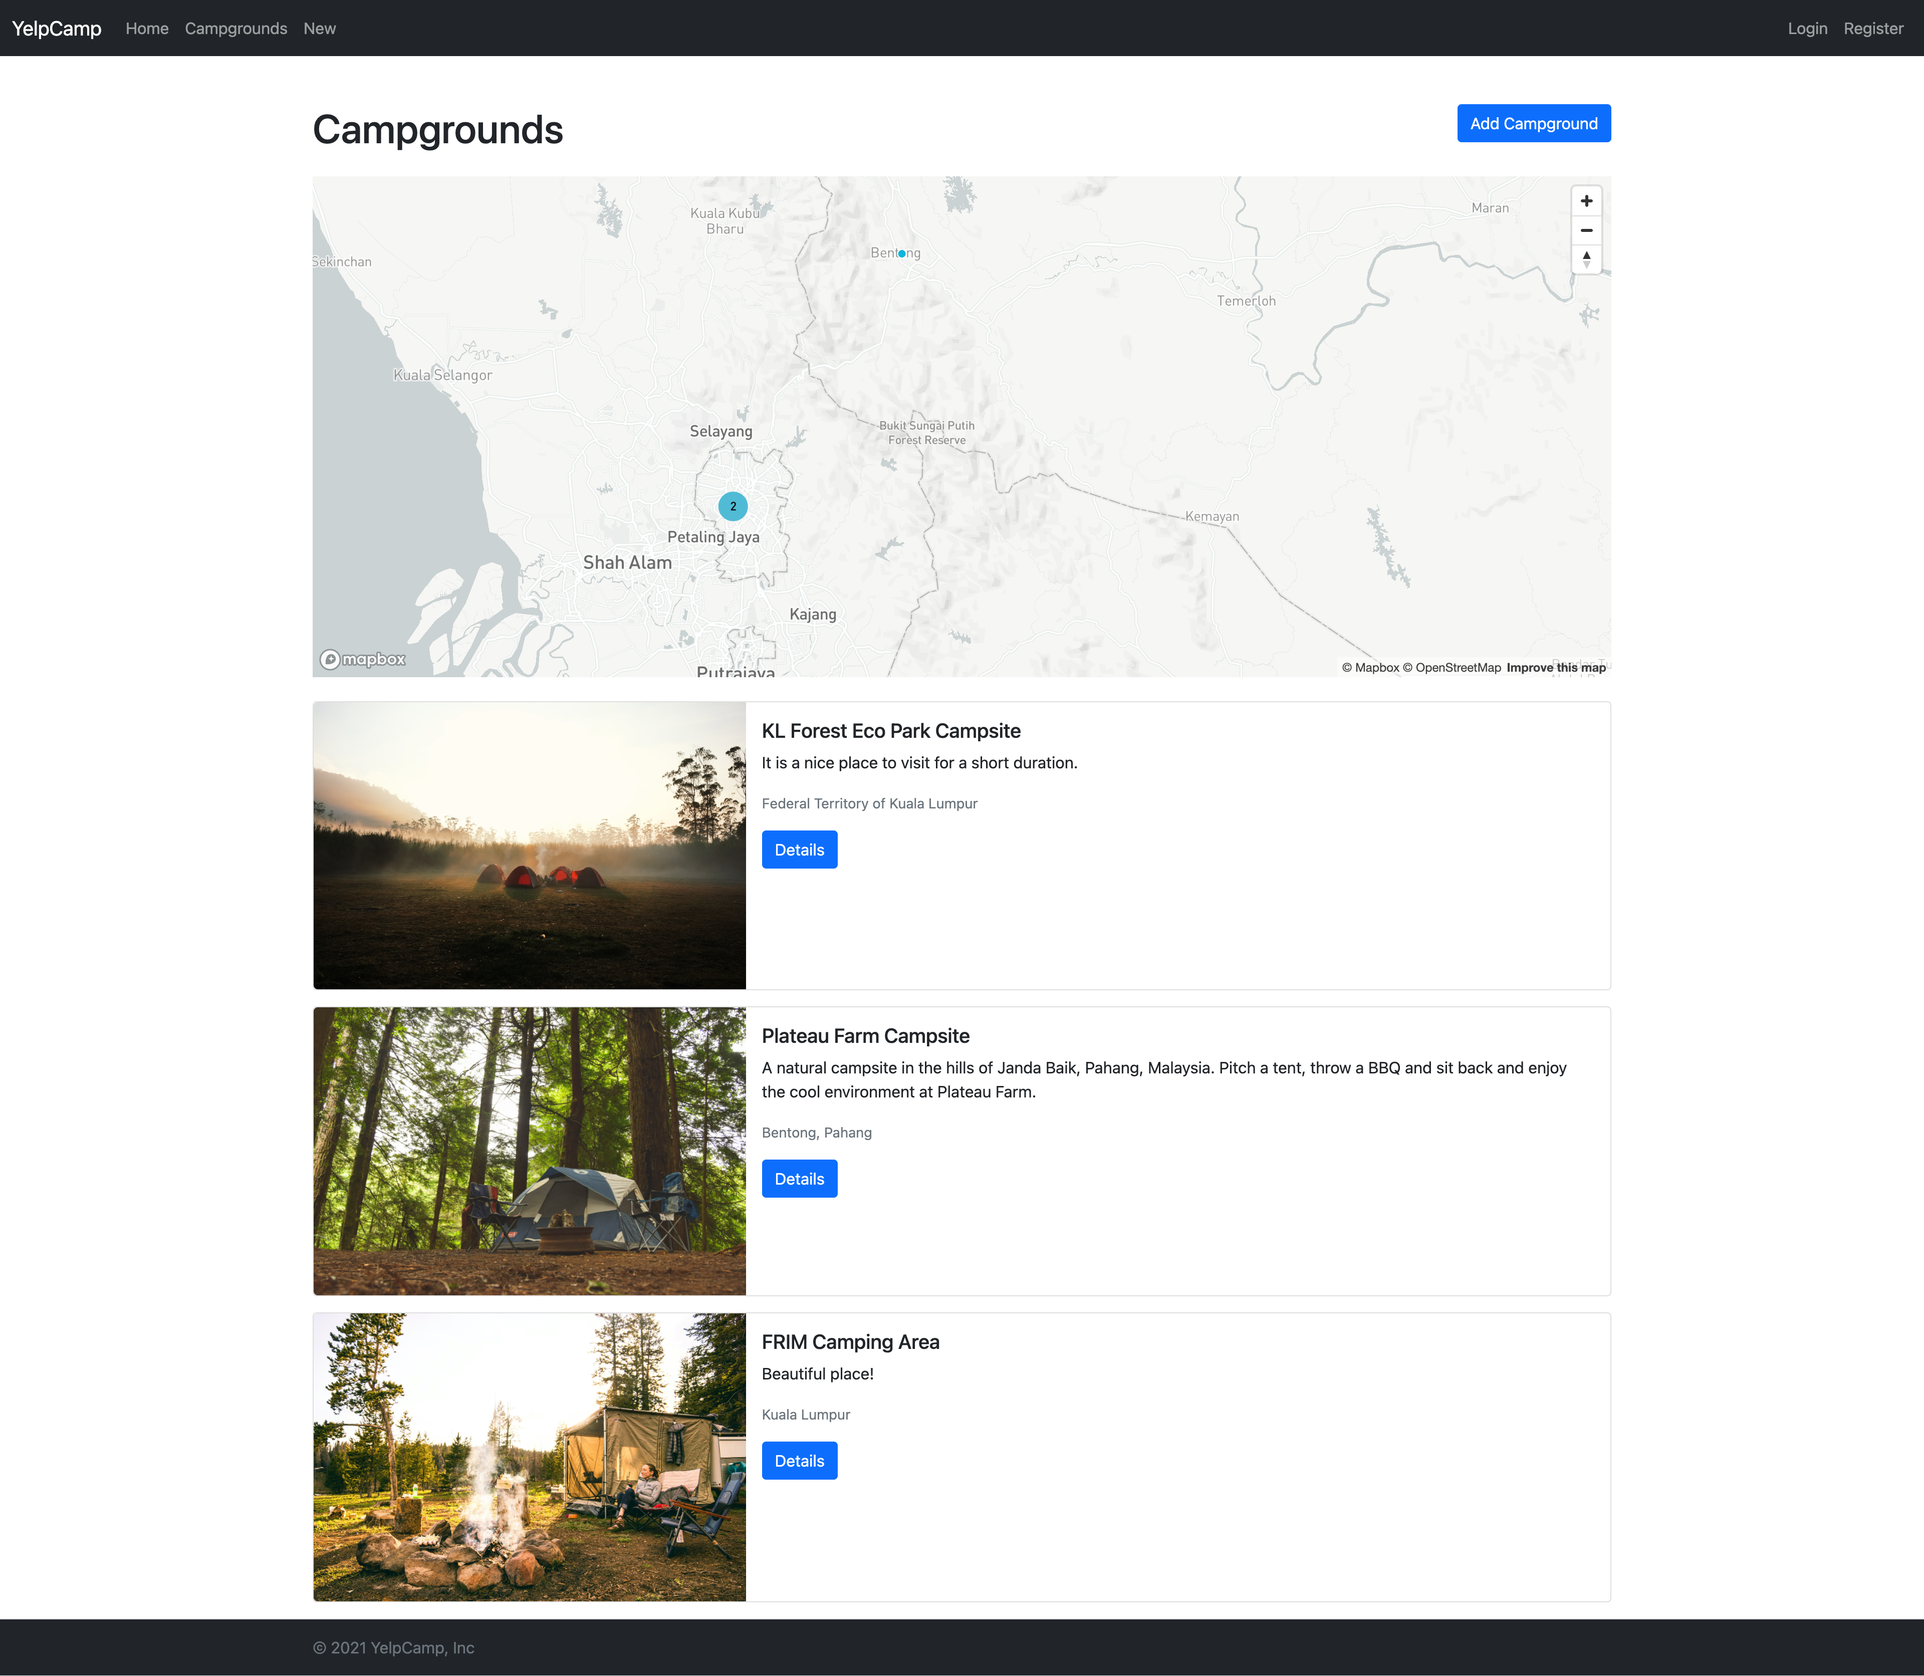Open the KL Forest Eco Park Campsite photo
Image resolution: width=1924 pixels, height=1676 pixels.
[x=530, y=846]
